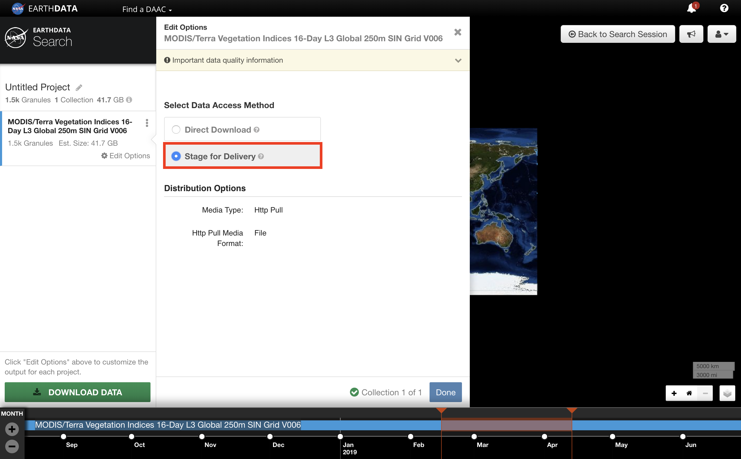Click the Sep marker on timeline
This screenshot has height=459, width=741.
coord(63,437)
